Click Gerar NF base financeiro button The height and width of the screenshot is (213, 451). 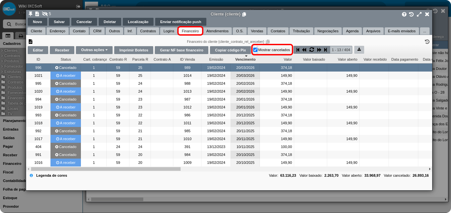[x=182, y=50]
